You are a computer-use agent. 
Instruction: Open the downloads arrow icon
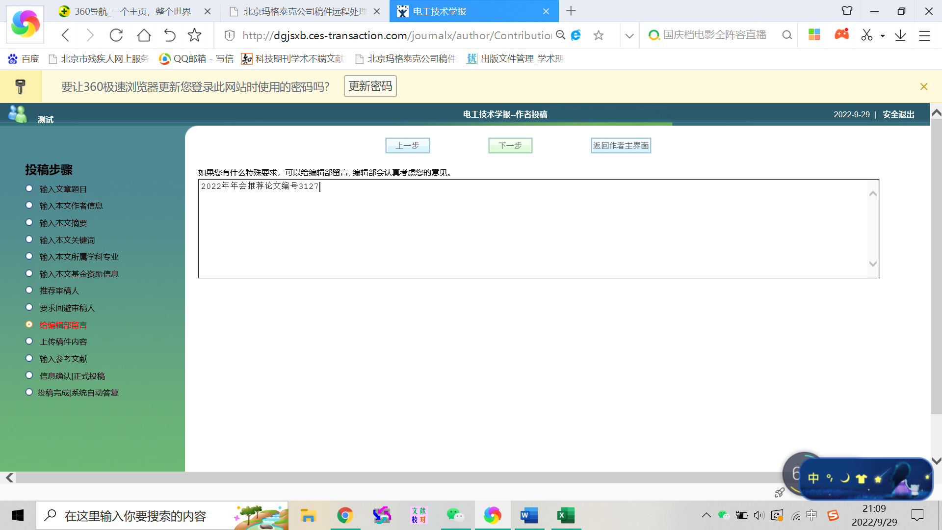point(900,35)
